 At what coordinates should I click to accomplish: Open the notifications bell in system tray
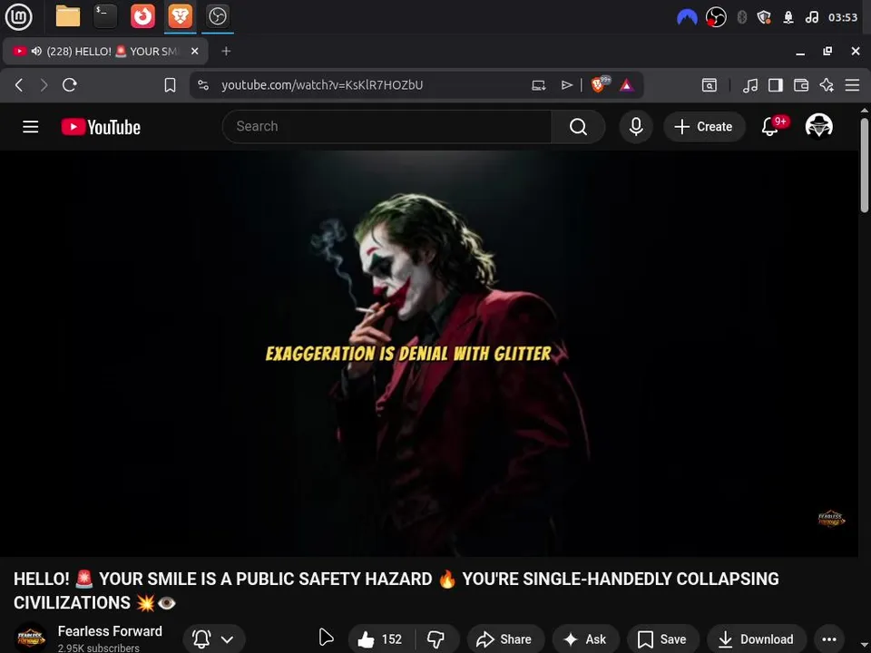(x=788, y=18)
